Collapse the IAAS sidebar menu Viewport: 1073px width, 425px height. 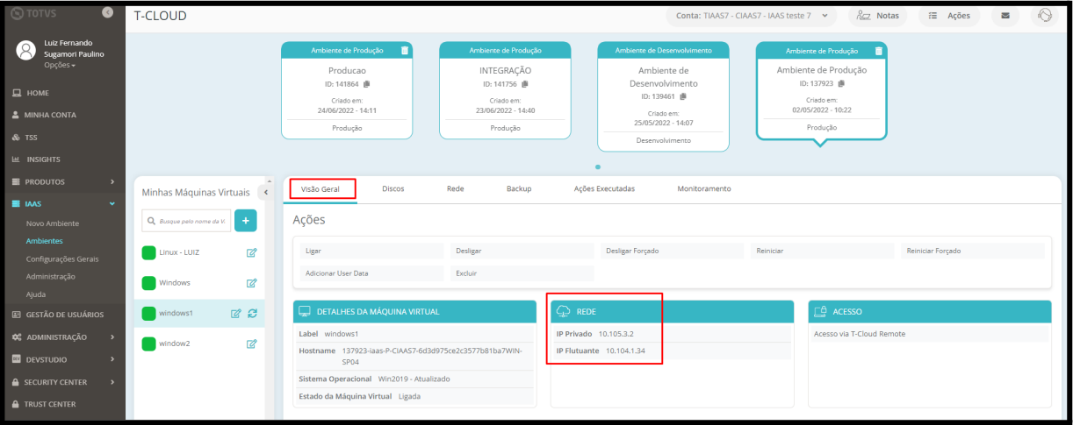[62, 203]
